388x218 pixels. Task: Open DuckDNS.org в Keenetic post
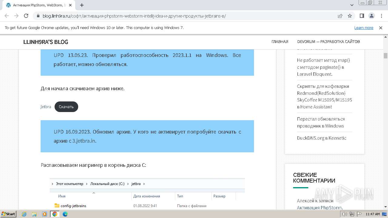click(x=322, y=138)
